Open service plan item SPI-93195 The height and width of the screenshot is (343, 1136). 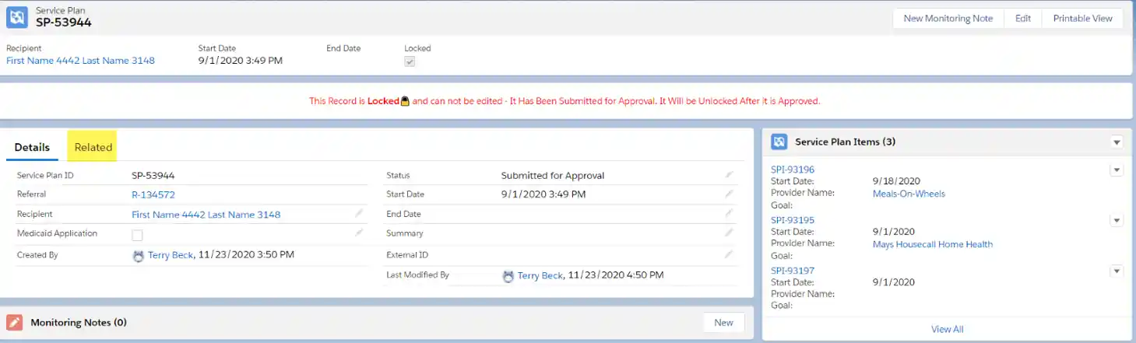pos(793,220)
